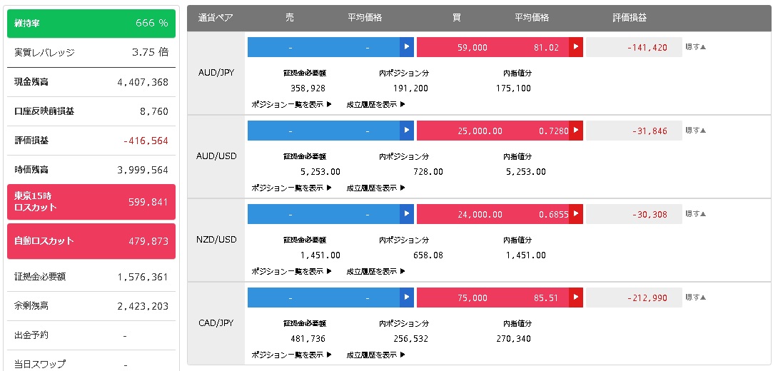The height and width of the screenshot is (371, 773).
Task: Select the 評価損益 column header
Action: [x=630, y=18]
